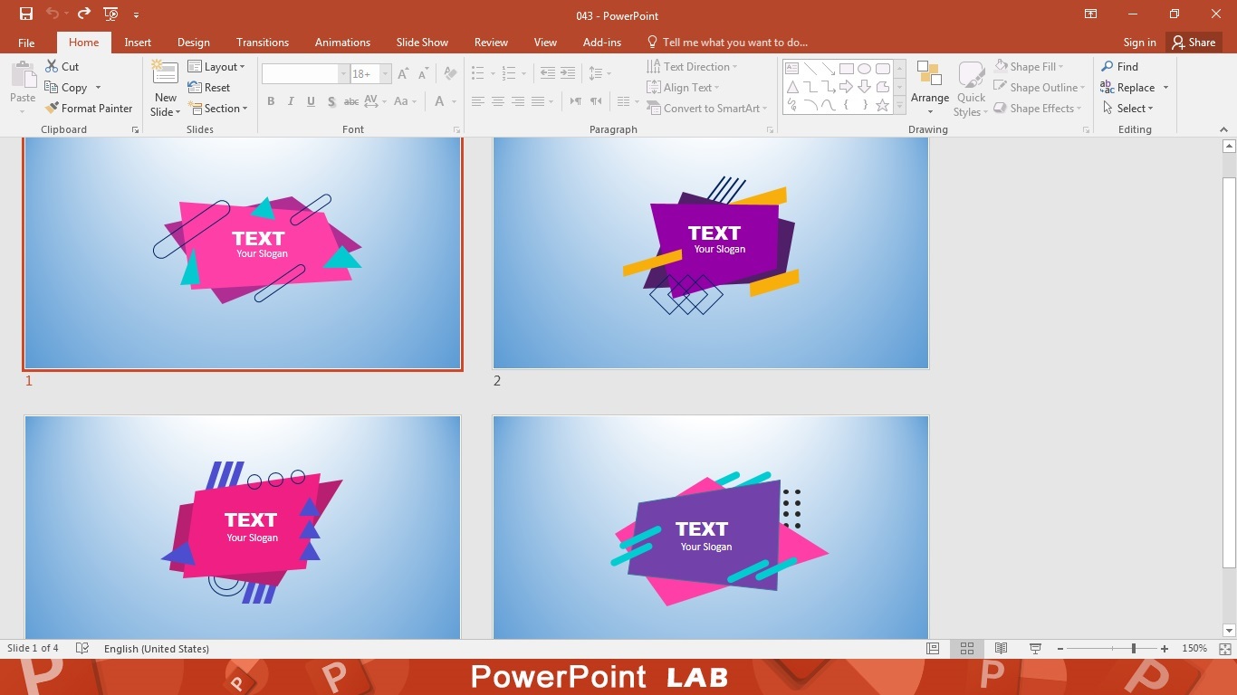Align text to the right
This screenshot has height=695, width=1237.
[518, 101]
